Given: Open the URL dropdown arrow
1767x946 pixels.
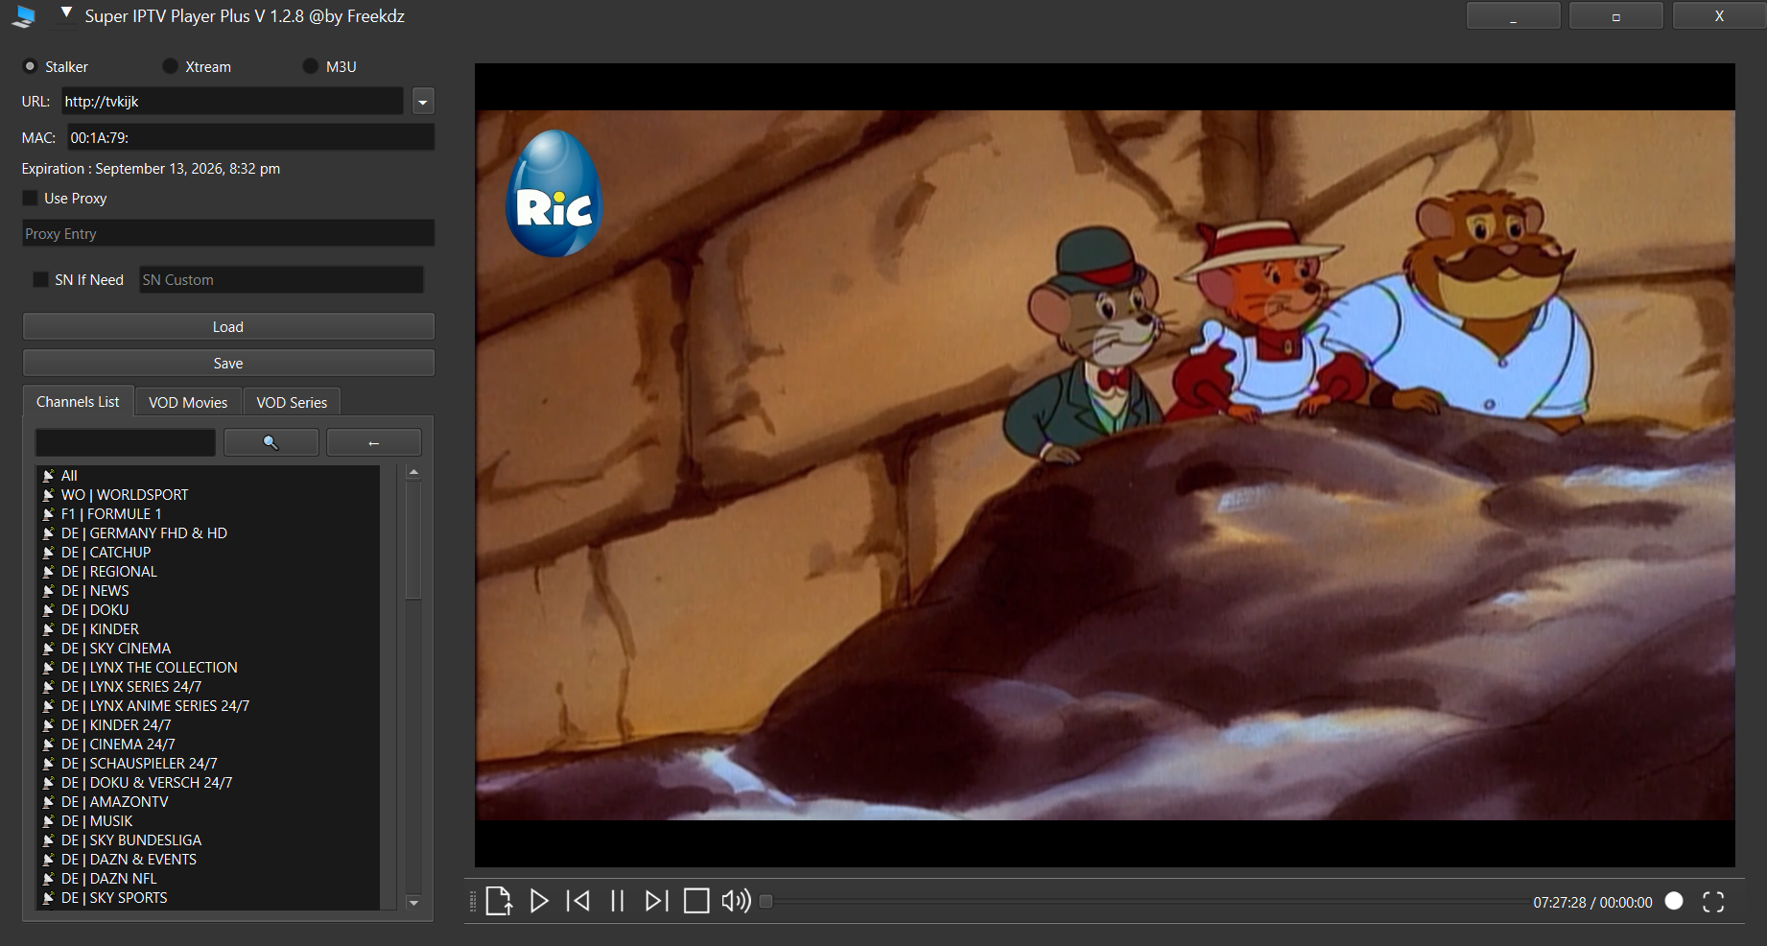Looking at the screenshot, I should (x=423, y=102).
